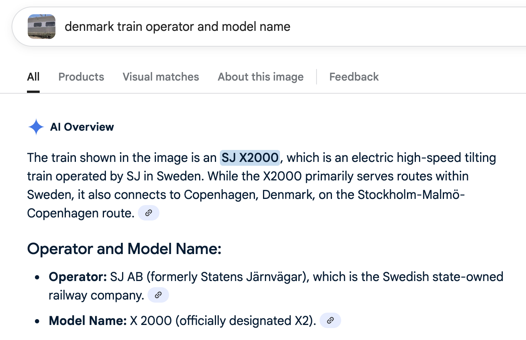Open source link icon after X2 designation
The height and width of the screenshot is (340, 526).
point(330,320)
